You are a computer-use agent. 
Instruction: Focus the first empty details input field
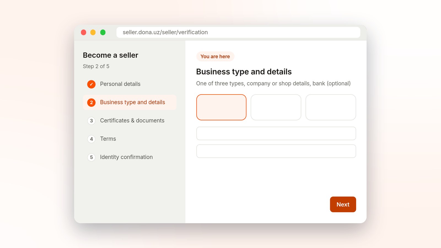[x=276, y=133]
